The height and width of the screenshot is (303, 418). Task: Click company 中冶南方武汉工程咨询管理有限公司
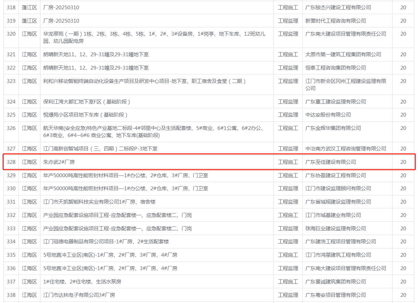(346, 148)
